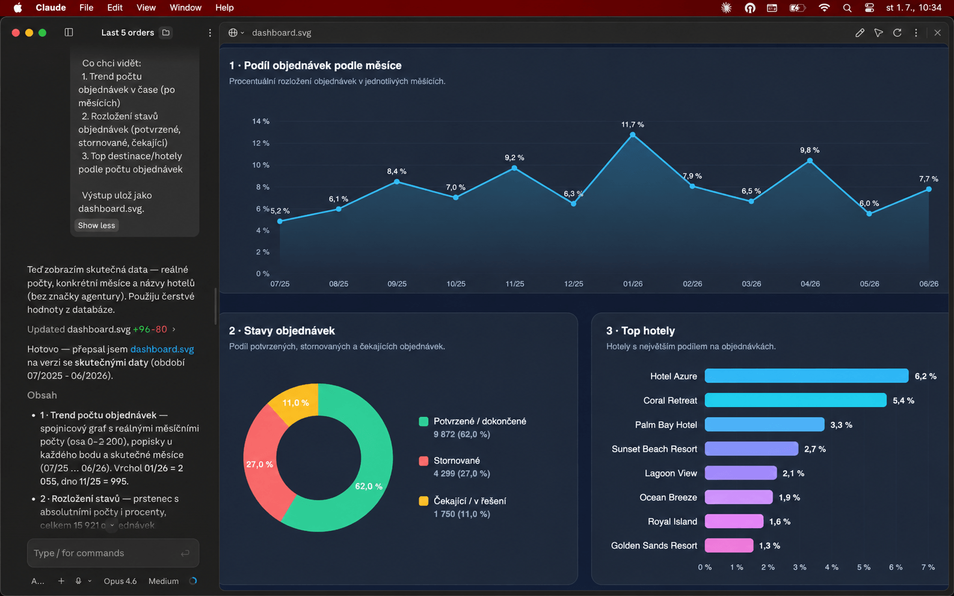The image size is (954, 596).
Task: Open the chat options three-dot menu
Action: tap(210, 33)
